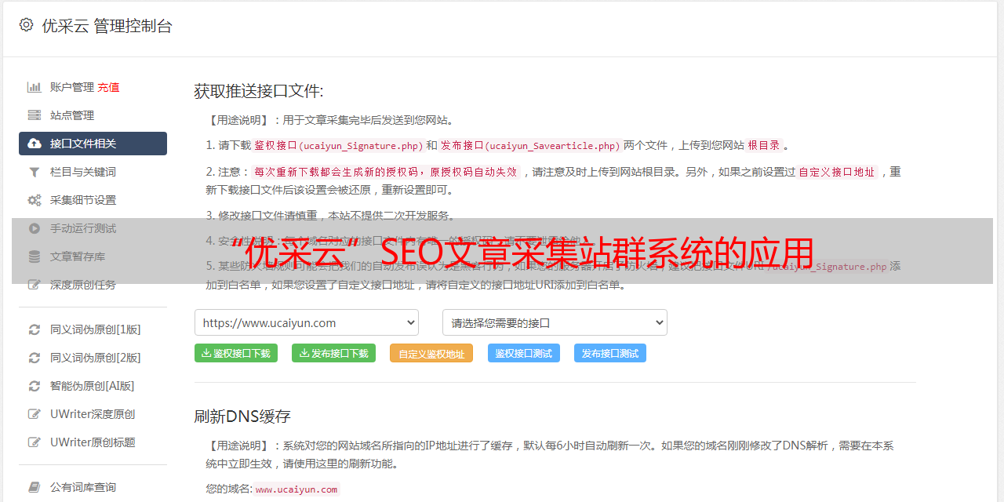
Task: Click the edit icon for UWriter原创标题
Action: pyautogui.click(x=35, y=442)
